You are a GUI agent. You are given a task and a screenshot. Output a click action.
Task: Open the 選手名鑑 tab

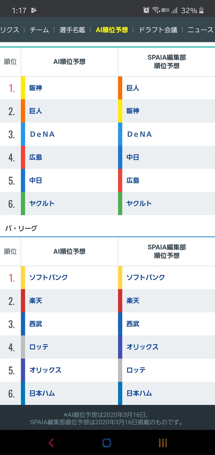click(72, 30)
